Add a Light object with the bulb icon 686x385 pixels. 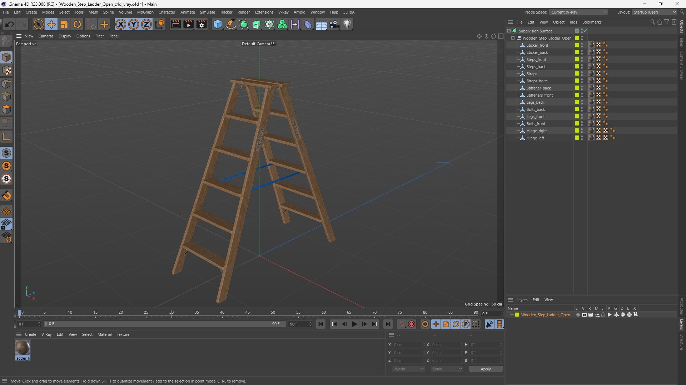347,24
